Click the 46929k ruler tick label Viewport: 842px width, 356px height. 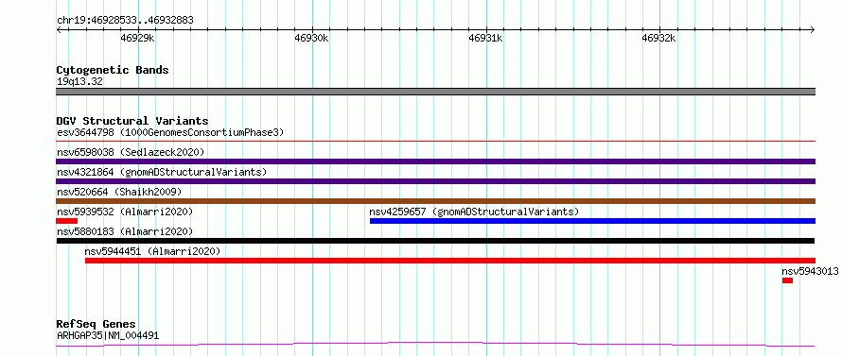[x=138, y=38]
